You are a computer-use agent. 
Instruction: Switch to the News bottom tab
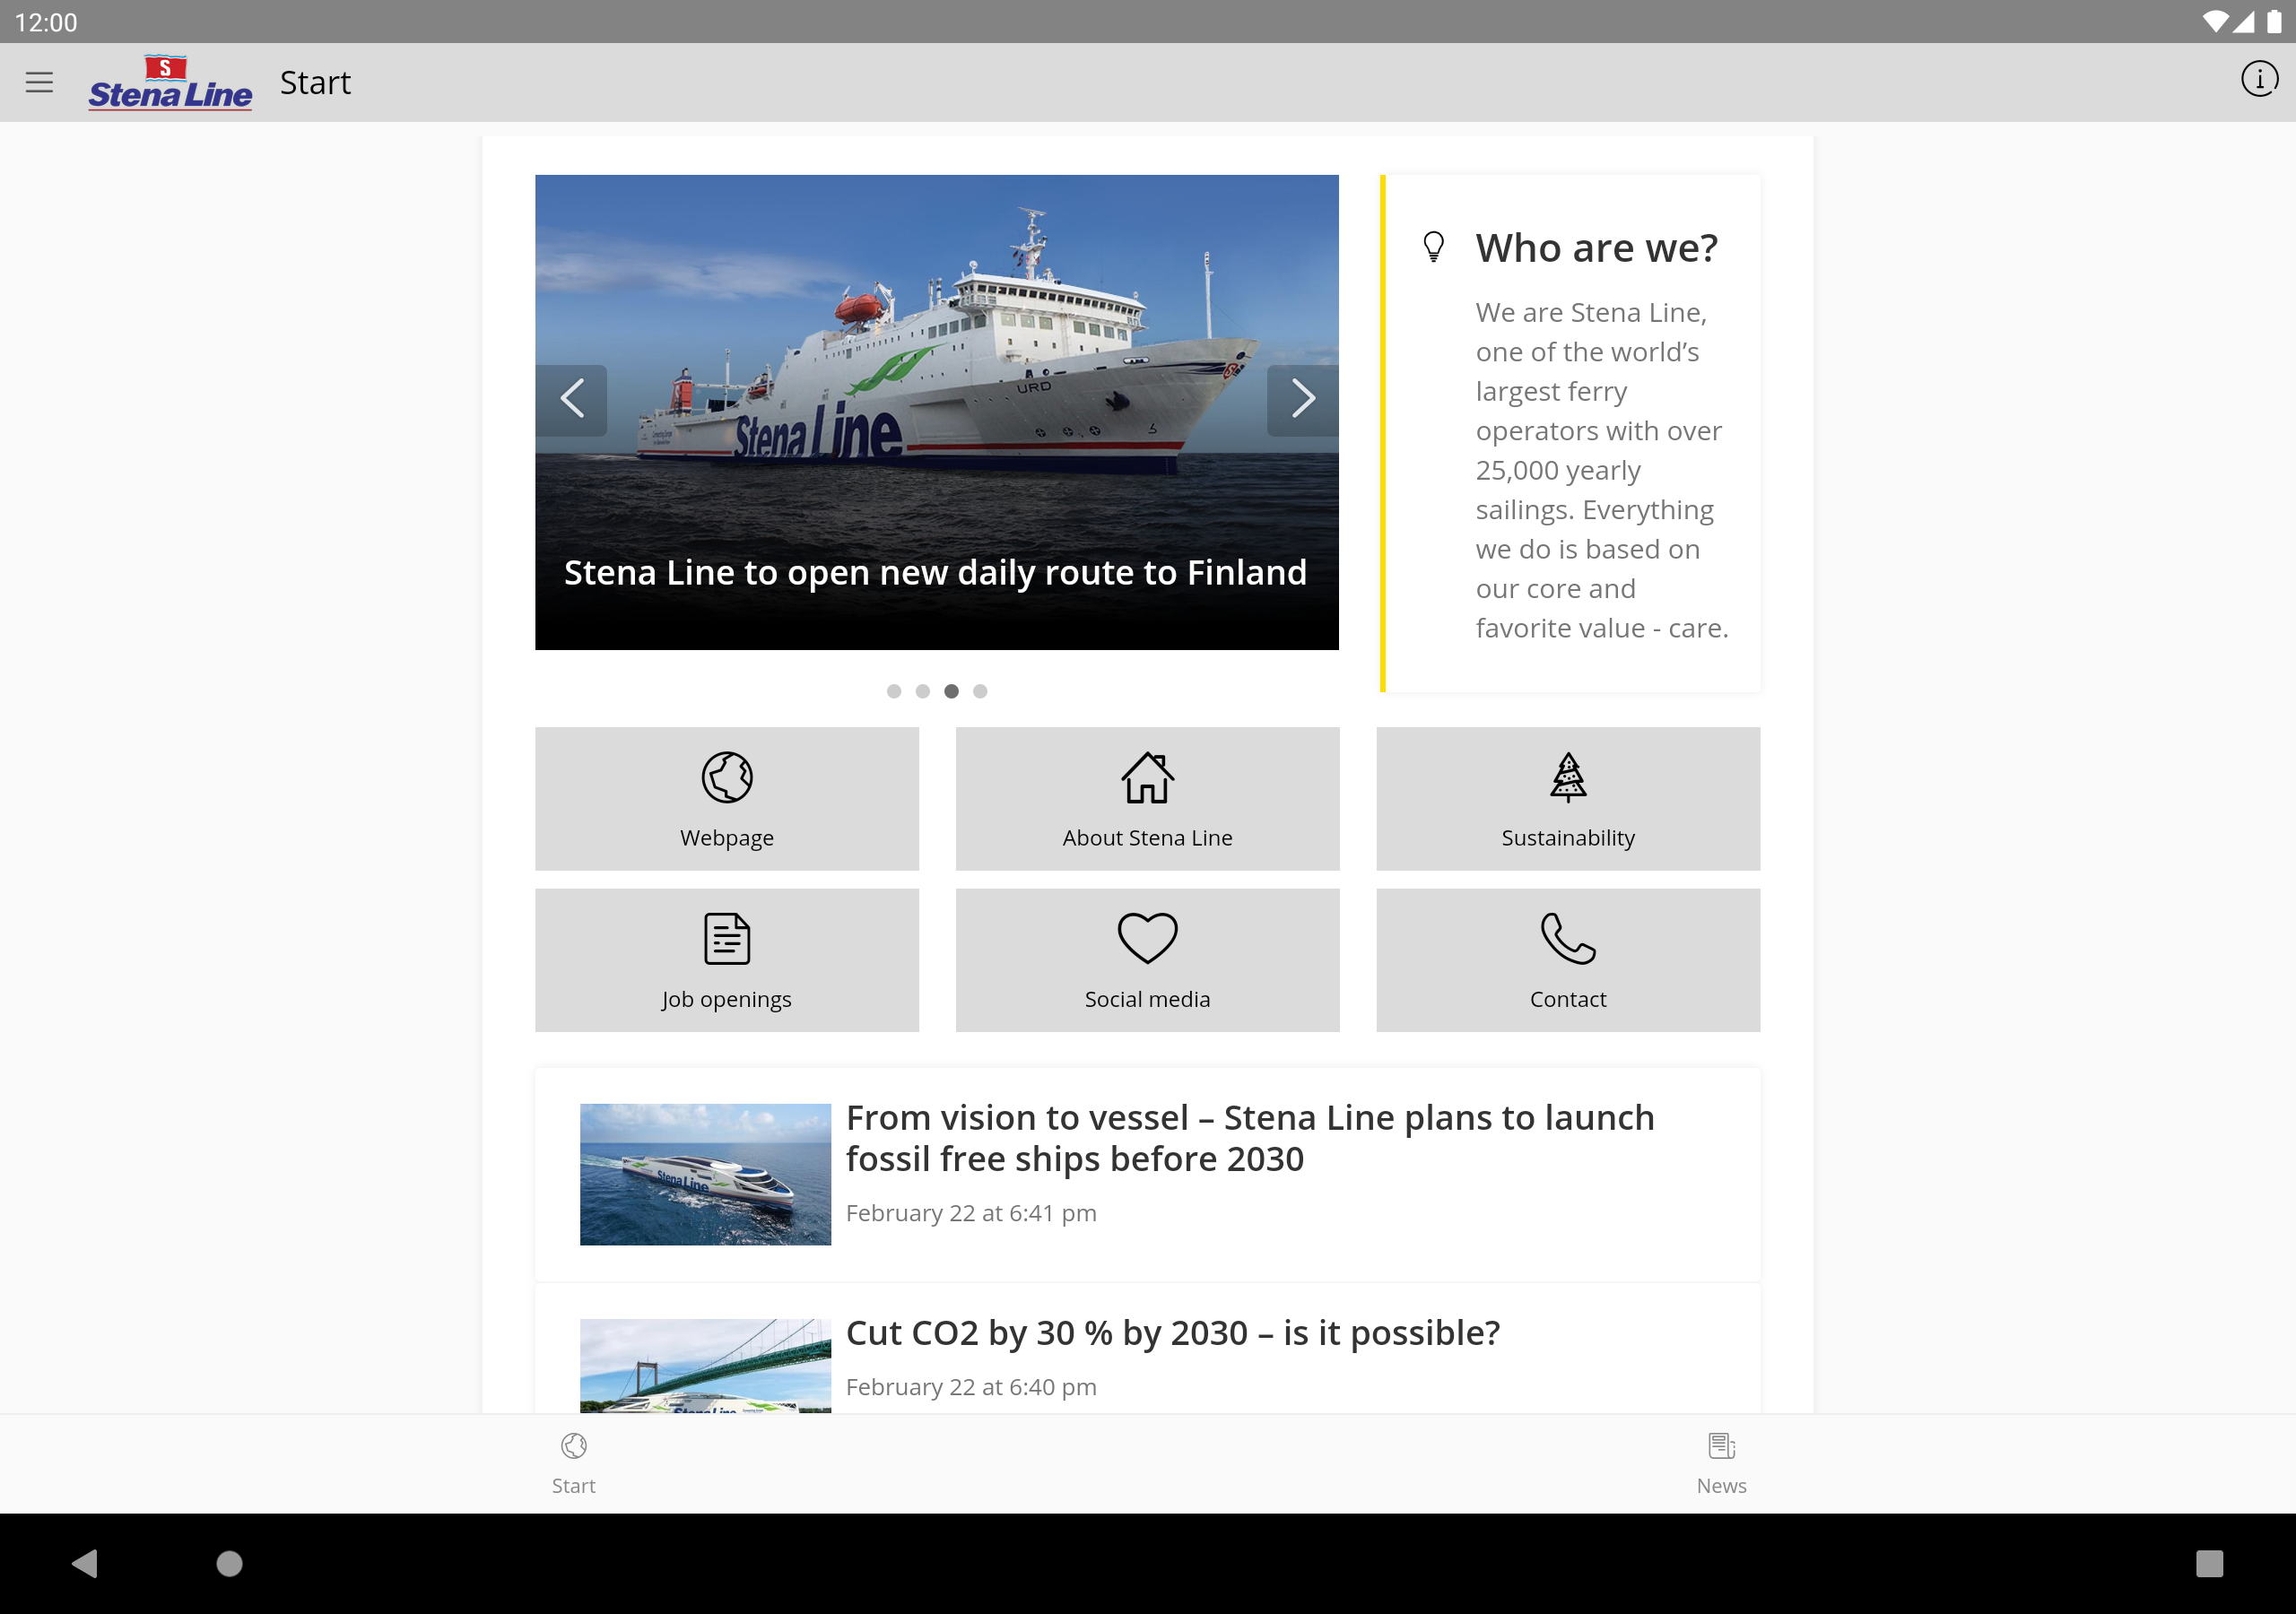[1721, 1464]
